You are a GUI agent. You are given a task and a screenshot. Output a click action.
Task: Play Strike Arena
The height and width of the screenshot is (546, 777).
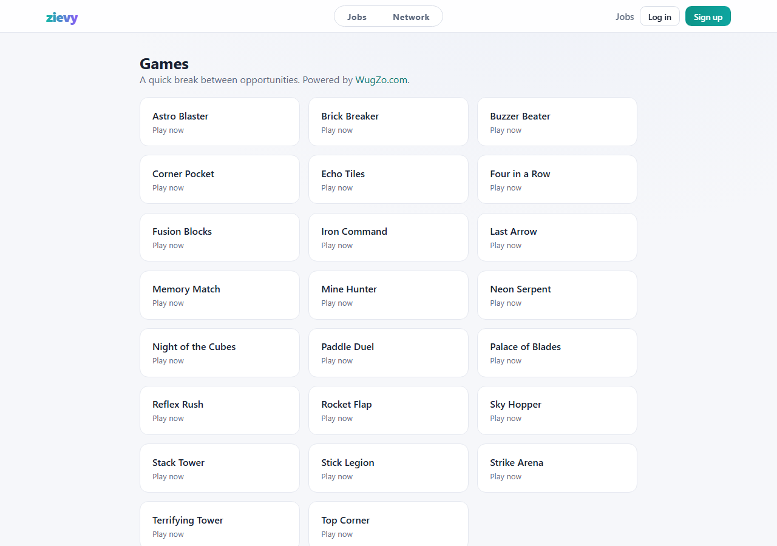[x=557, y=468]
